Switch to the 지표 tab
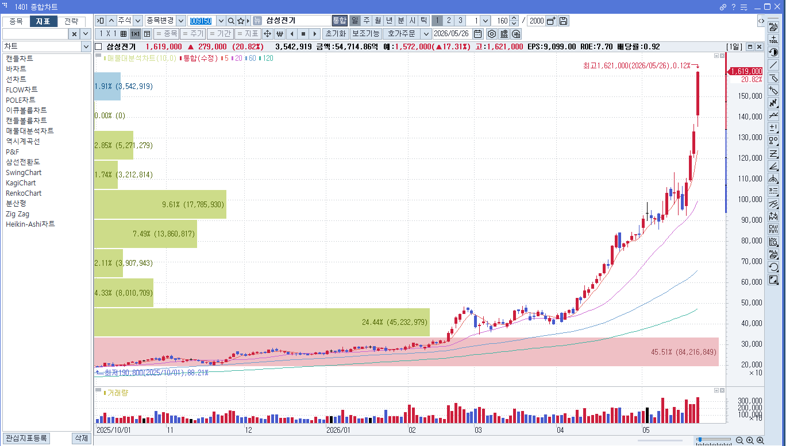Screen dimensions: 786x446 pyautogui.click(x=43, y=21)
